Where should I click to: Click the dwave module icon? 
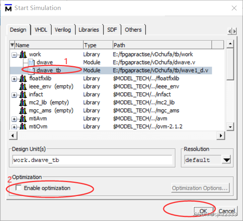click(x=31, y=63)
